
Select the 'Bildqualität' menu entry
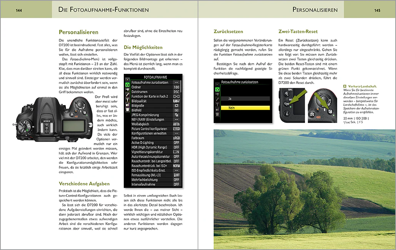coord(155,101)
